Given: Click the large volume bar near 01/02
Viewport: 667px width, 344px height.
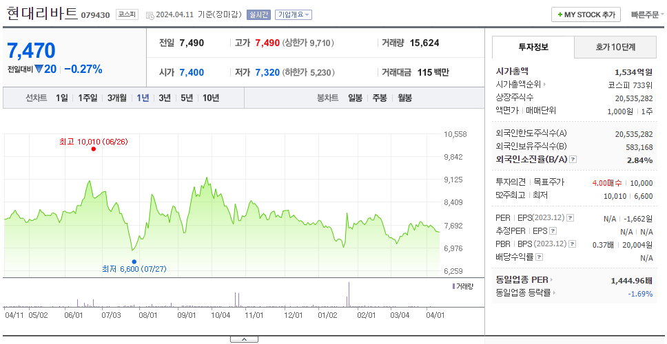Looking at the screenshot, I should coord(349,294).
